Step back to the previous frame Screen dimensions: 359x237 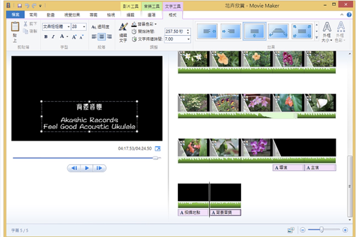pos(74,168)
